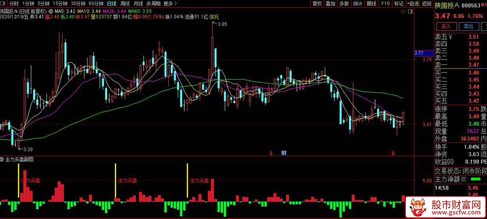Click the 净资 value 3.63
Viewport: 487px width, 219px height.
473,154
